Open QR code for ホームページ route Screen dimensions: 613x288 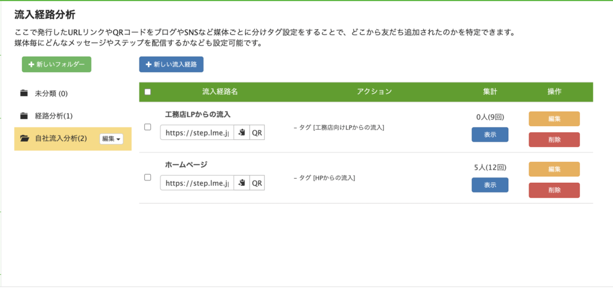tap(257, 183)
